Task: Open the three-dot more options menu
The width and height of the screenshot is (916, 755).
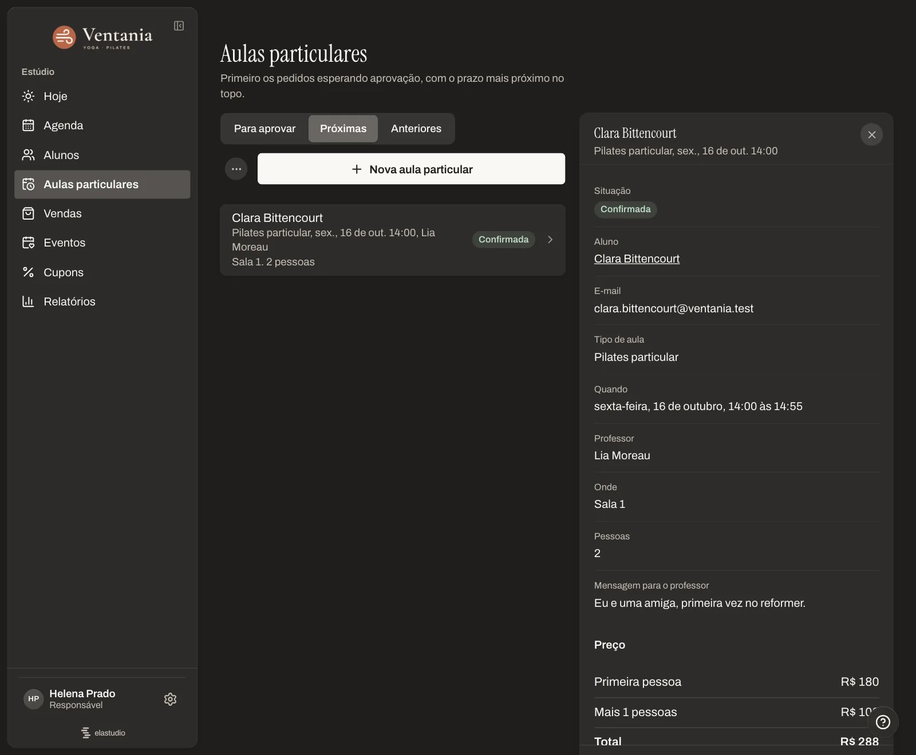Action: (x=236, y=169)
